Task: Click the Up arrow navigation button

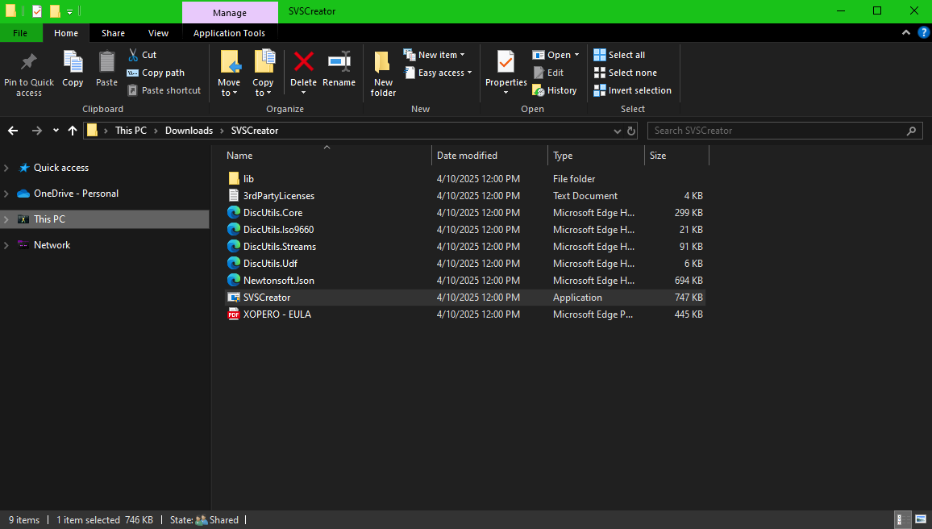Action: pyautogui.click(x=73, y=131)
